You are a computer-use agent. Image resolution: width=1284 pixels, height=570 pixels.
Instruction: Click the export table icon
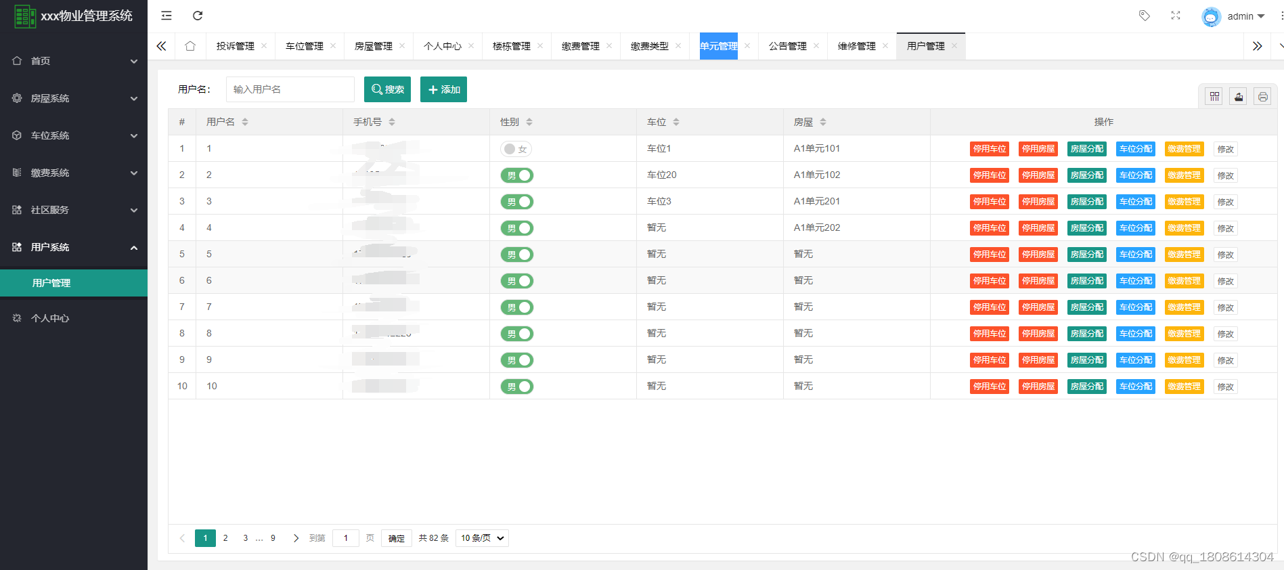[1239, 97]
